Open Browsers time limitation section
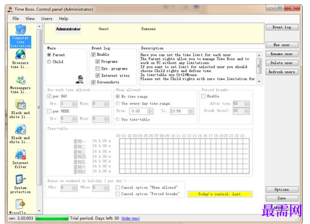The width and height of the screenshot is (310, 224). point(21,59)
